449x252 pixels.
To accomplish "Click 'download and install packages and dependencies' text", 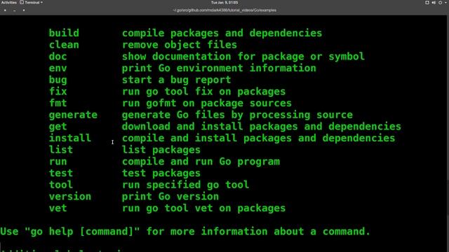I will (x=262, y=127).
